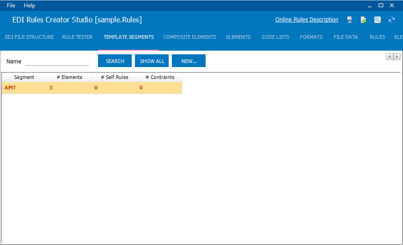Image resolution: width=403 pixels, height=245 pixels.
Task: Open the COMPOSITE ELEMENTS tab
Action: (x=190, y=37)
